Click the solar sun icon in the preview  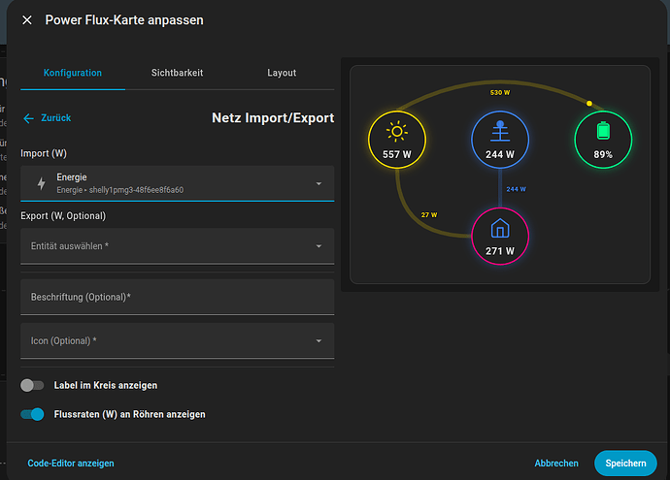coord(397,132)
